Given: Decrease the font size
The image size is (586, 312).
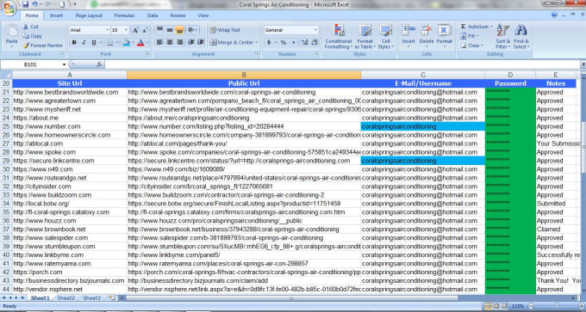Looking at the screenshot, I should pos(145,30).
